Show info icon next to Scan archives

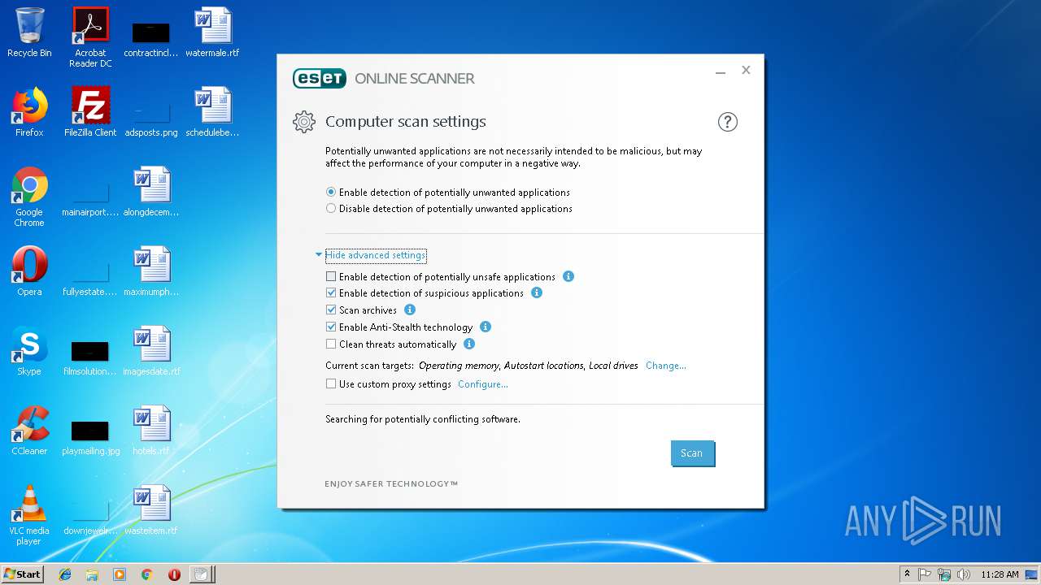[x=410, y=310]
